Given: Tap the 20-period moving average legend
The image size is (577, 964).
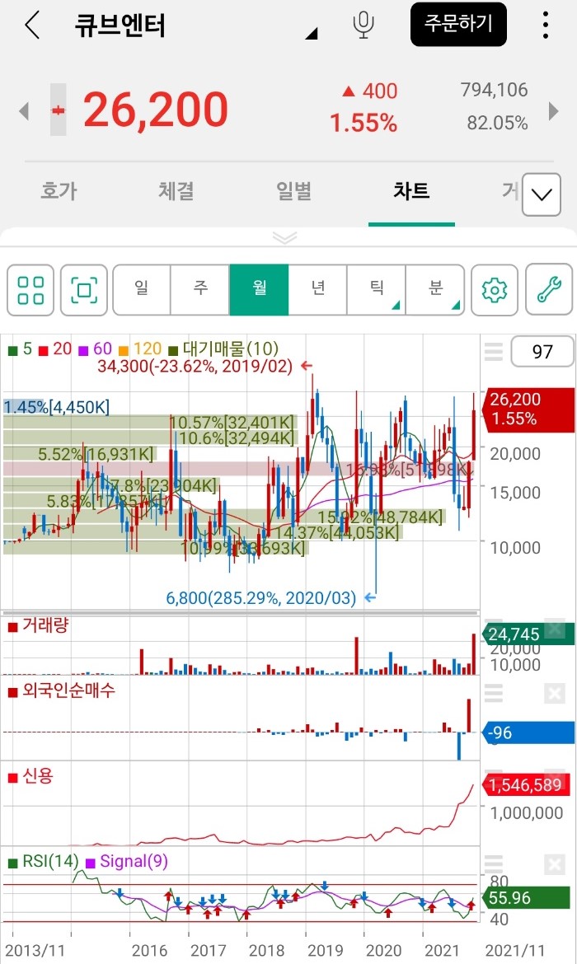Looking at the screenshot, I should point(55,349).
